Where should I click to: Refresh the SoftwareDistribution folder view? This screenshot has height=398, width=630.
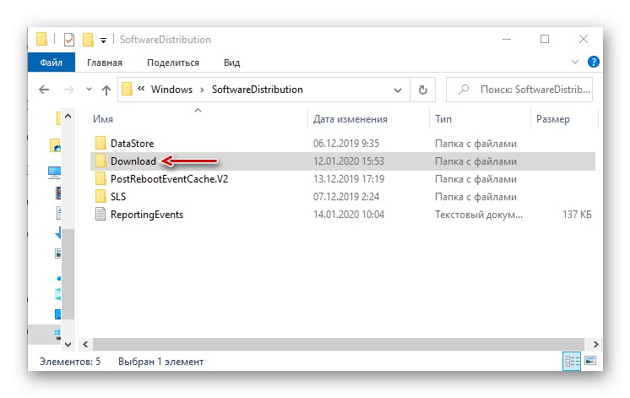423,90
